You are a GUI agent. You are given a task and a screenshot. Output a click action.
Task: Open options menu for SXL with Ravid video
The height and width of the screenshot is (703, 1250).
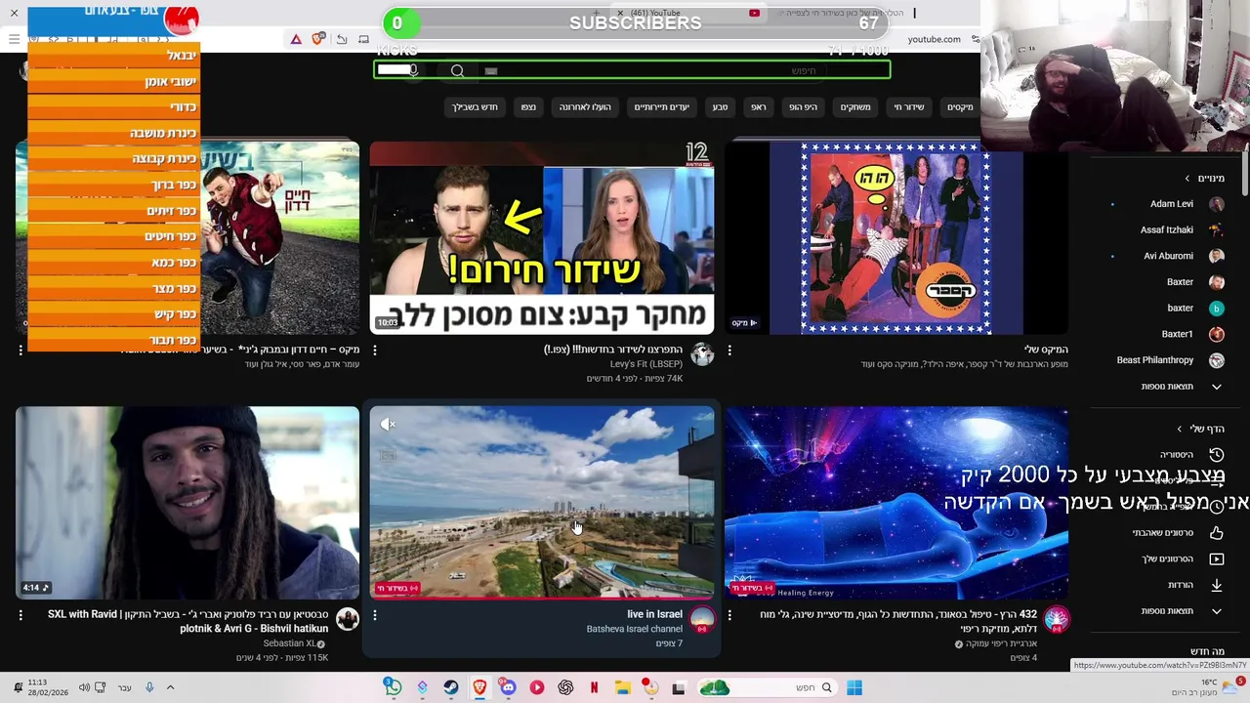[21, 615]
